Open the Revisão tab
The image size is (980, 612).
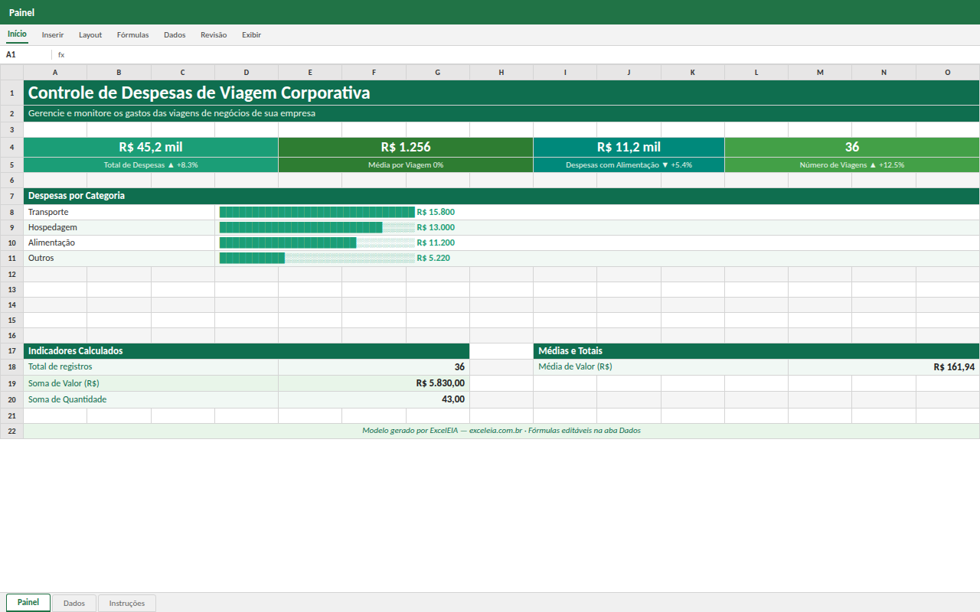(x=214, y=34)
